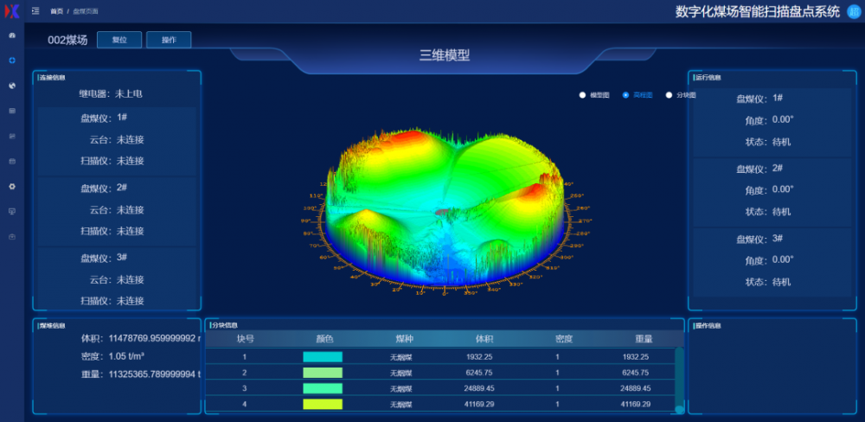Open the monitor icon in sidebar

tap(12, 211)
